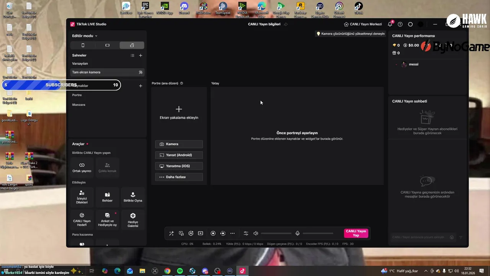Start recording with the record button
Viewport: 490px width, 276px height.
(x=213, y=233)
